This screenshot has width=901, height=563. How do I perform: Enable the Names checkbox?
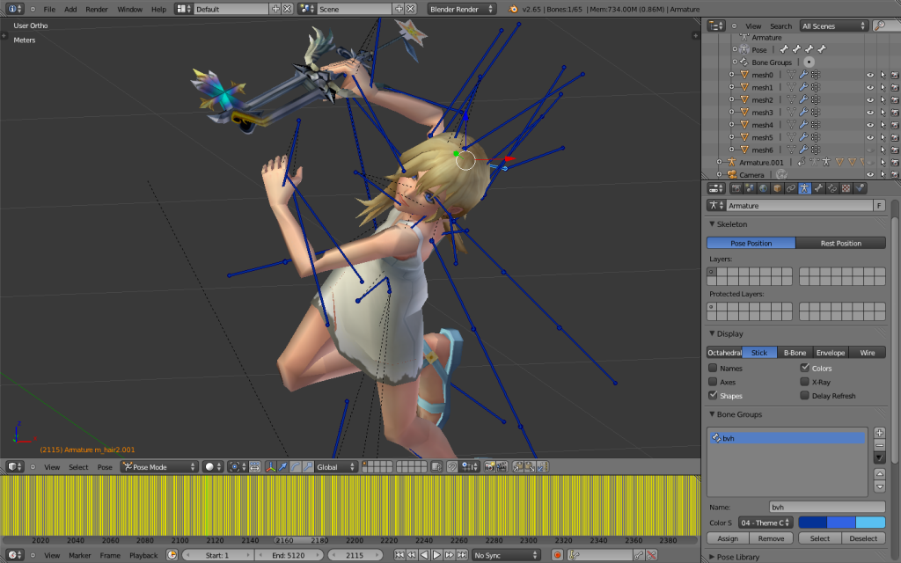point(713,369)
